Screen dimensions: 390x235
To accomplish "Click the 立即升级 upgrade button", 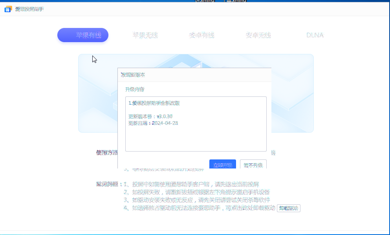I will click(x=223, y=164).
